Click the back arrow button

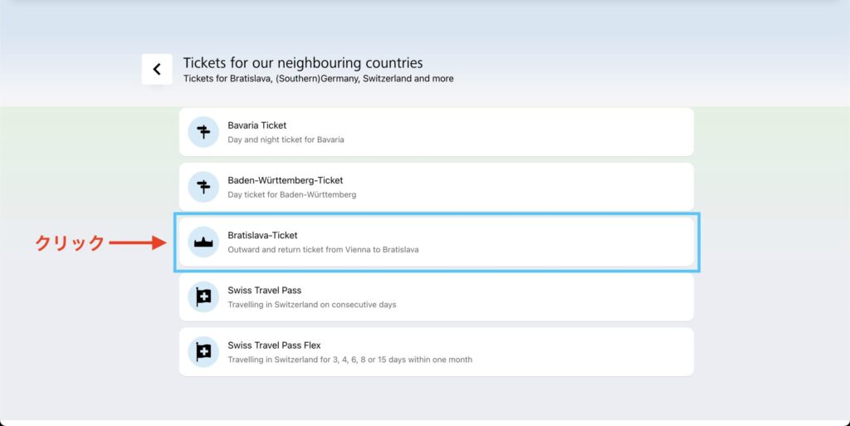[157, 70]
